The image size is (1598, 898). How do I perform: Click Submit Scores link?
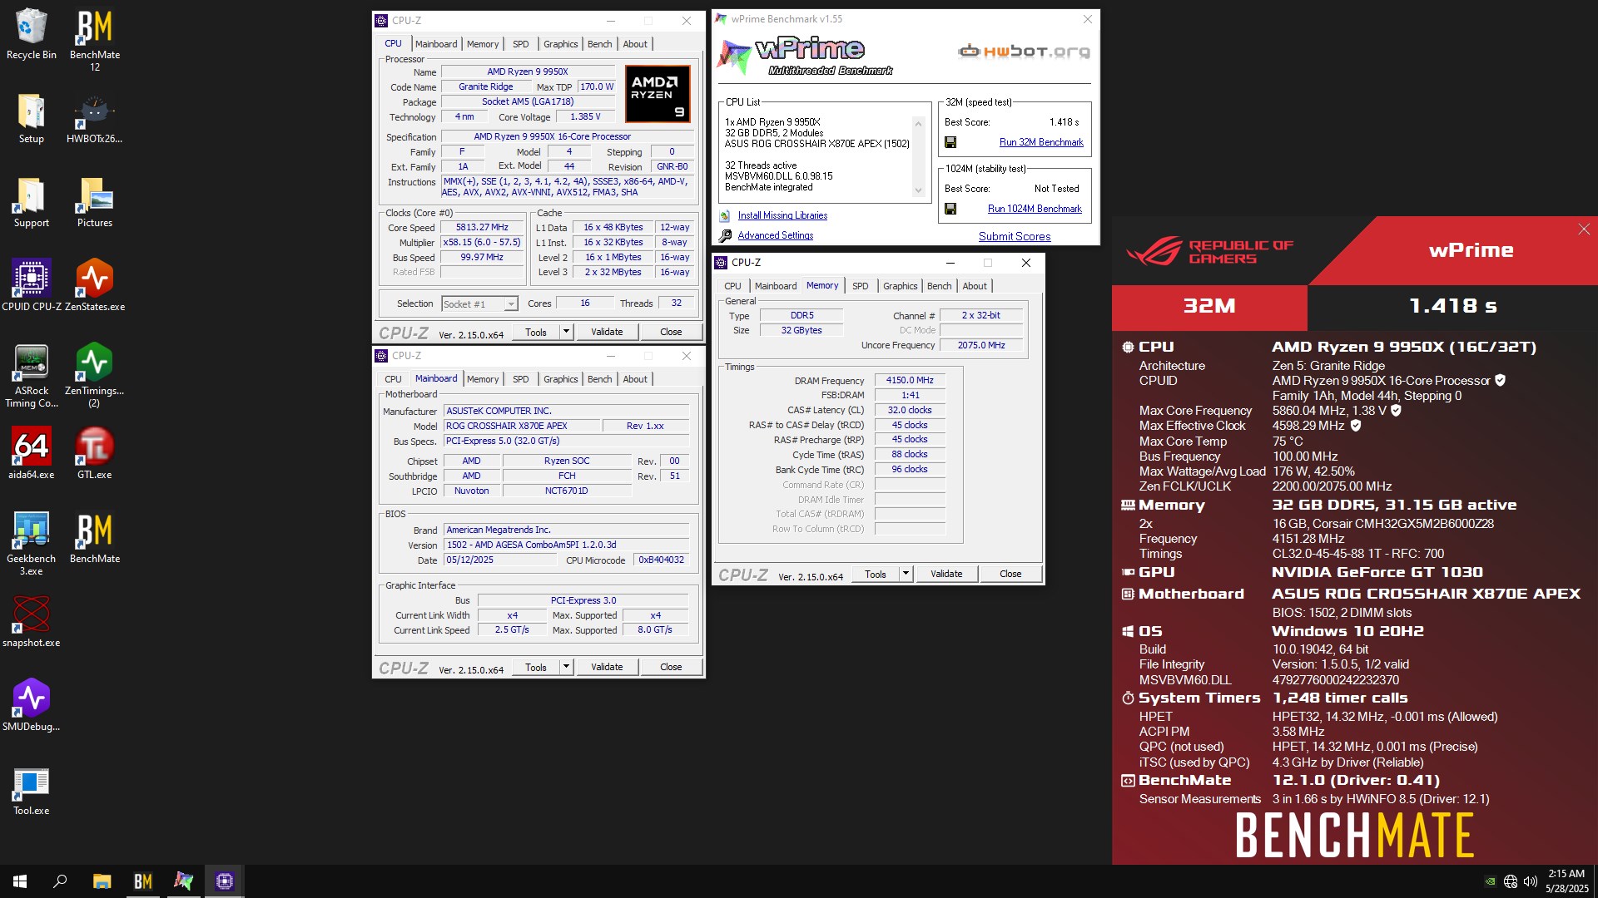coord(1015,236)
